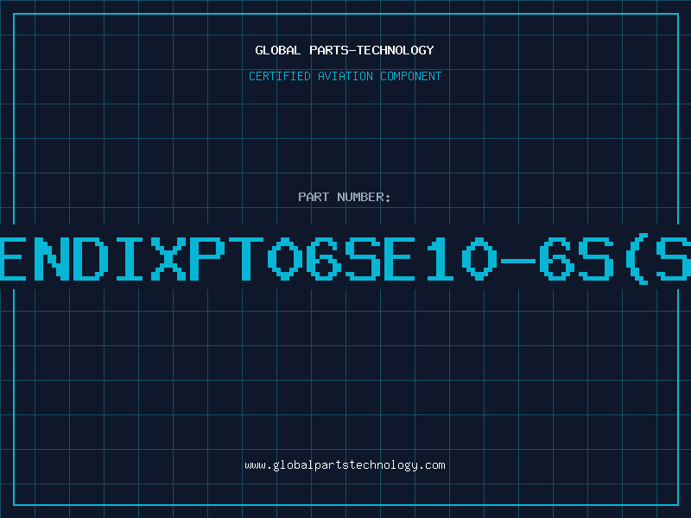Open the www.globalpartstechnology.com link

click(x=345, y=465)
